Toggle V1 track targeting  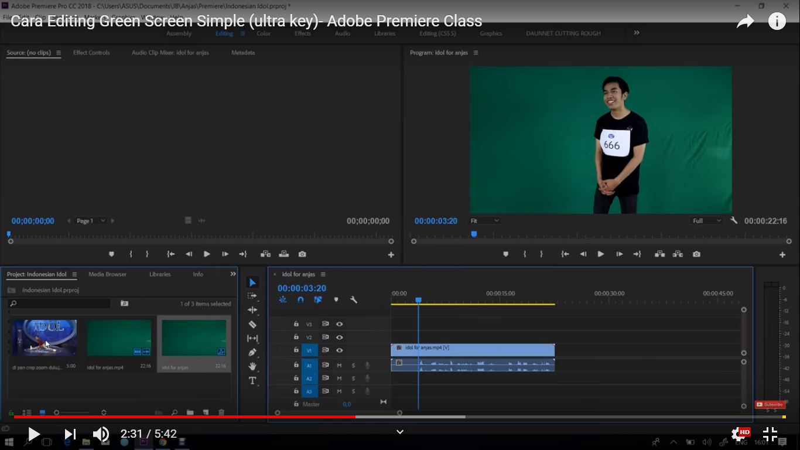coord(309,350)
